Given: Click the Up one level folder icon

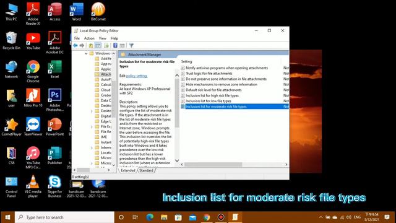Looking at the screenshot, I should tap(91, 45).
